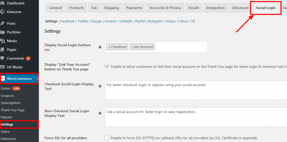
Task: Open the Media library icon
Action: [x=2, y=41]
